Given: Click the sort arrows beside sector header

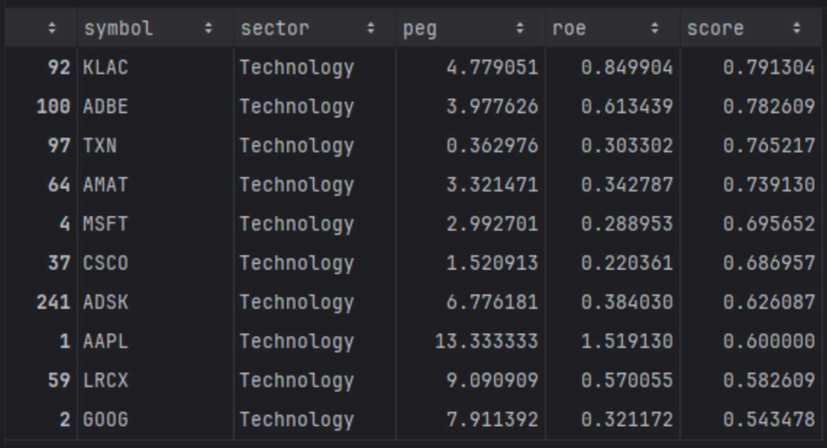Looking at the screenshot, I should pos(370,28).
